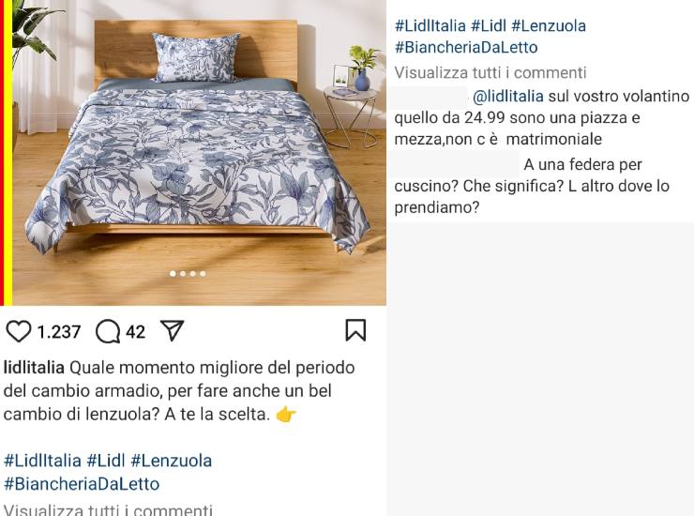Click #Lidl hashtag in left caption
This screenshot has height=516, width=694.
106,461
